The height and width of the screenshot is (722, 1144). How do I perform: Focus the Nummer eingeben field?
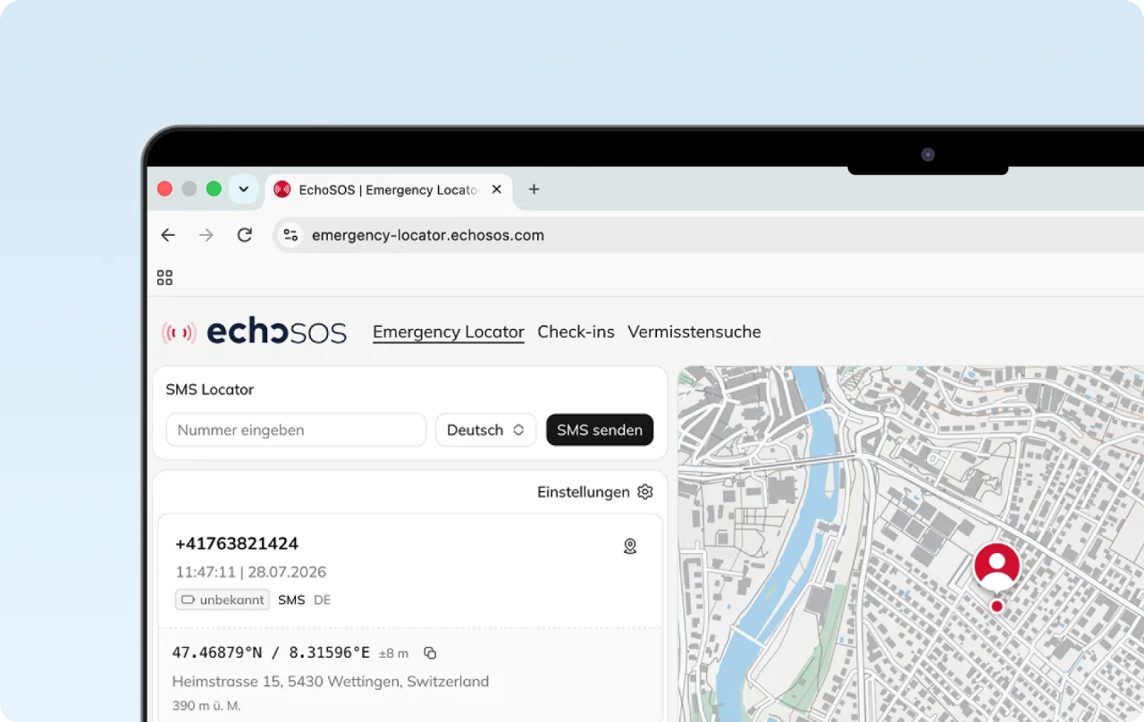(x=296, y=430)
